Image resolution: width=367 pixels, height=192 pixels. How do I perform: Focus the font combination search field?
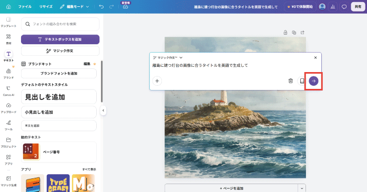click(60, 24)
